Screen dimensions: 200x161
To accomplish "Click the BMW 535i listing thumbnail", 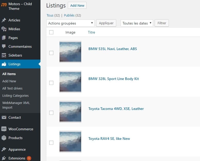I will tap(70, 52).
